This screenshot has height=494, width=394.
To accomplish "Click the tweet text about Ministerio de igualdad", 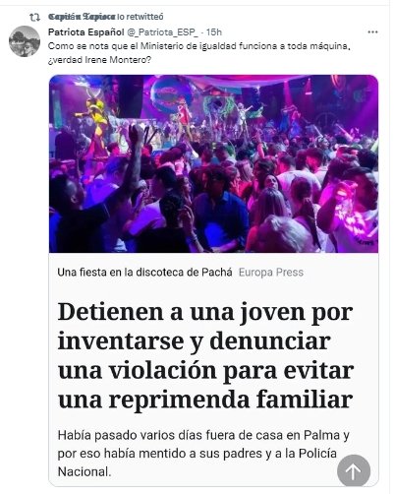I will [199, 53].
